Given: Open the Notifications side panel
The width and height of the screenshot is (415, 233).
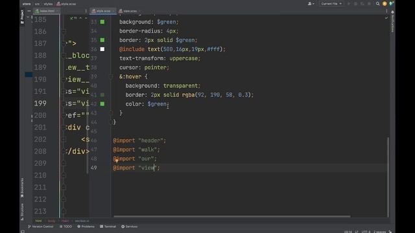Looking at the screenshot, I should pos(392,21).
